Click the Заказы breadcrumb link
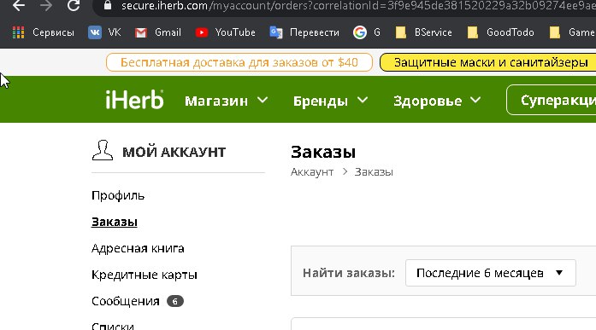Image resolution: width=596 pixels, height=330 pixels. pos(374,172)
